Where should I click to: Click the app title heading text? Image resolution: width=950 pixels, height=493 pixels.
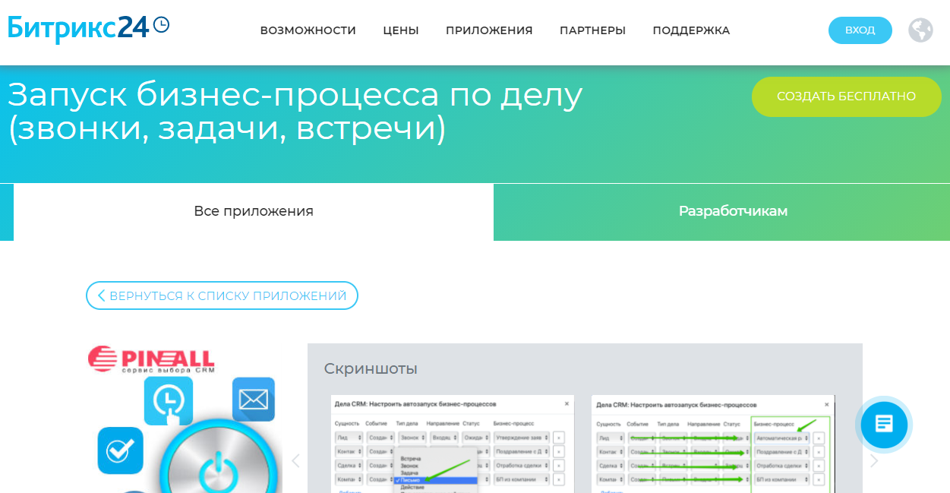(x=295, y=112)
